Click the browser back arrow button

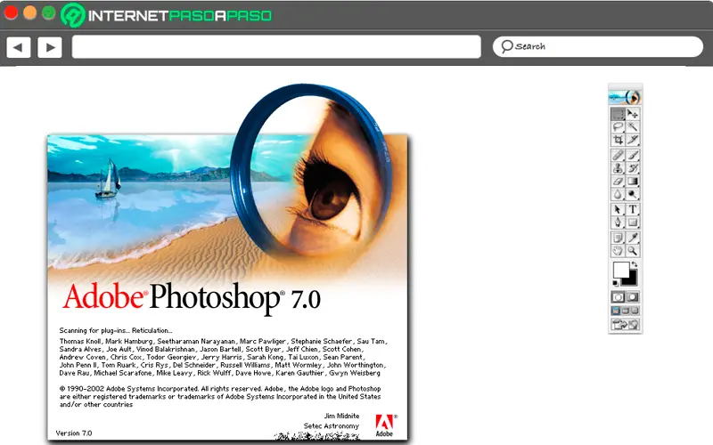pyautogui.click(x=19, y=47)
